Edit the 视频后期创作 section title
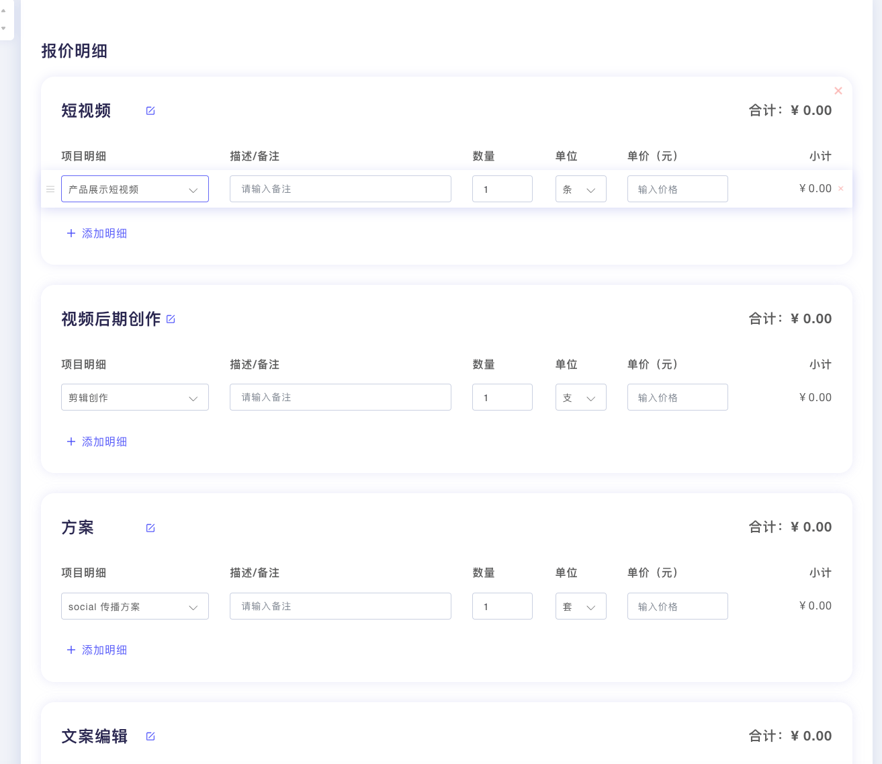 click(x=171, y=319)
